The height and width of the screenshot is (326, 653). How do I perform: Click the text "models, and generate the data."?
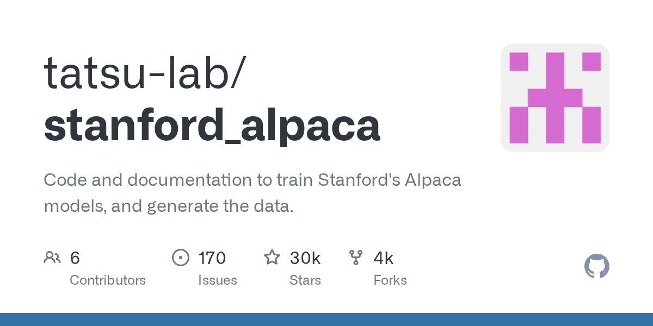[x=168, y=206]
